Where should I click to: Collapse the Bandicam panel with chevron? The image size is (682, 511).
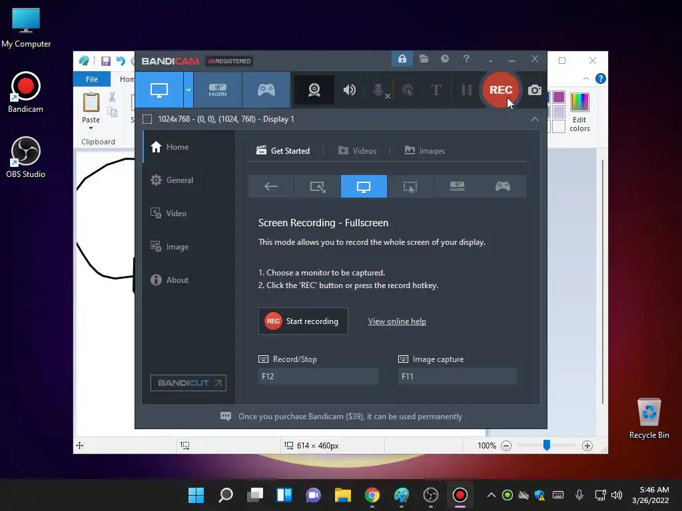pyautogui.click(x=535, y=119)
